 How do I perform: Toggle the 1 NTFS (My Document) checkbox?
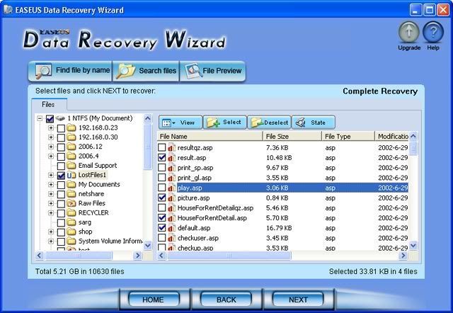coord(50,118)
